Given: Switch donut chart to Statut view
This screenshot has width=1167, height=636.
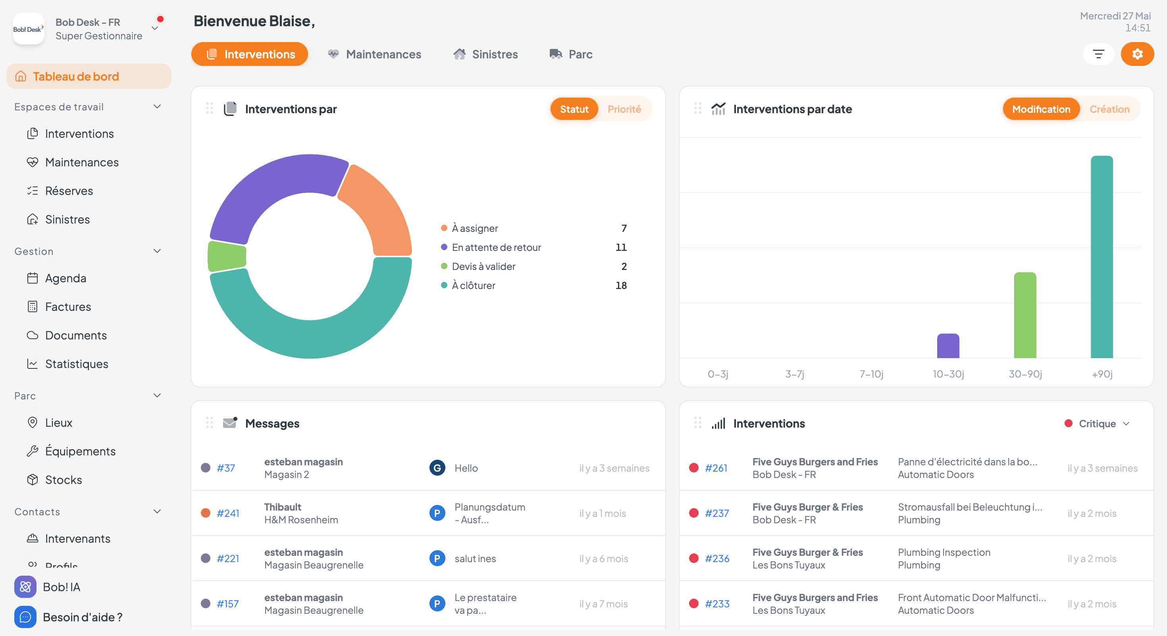Looking at the screenshot, I should coord(574,109).
